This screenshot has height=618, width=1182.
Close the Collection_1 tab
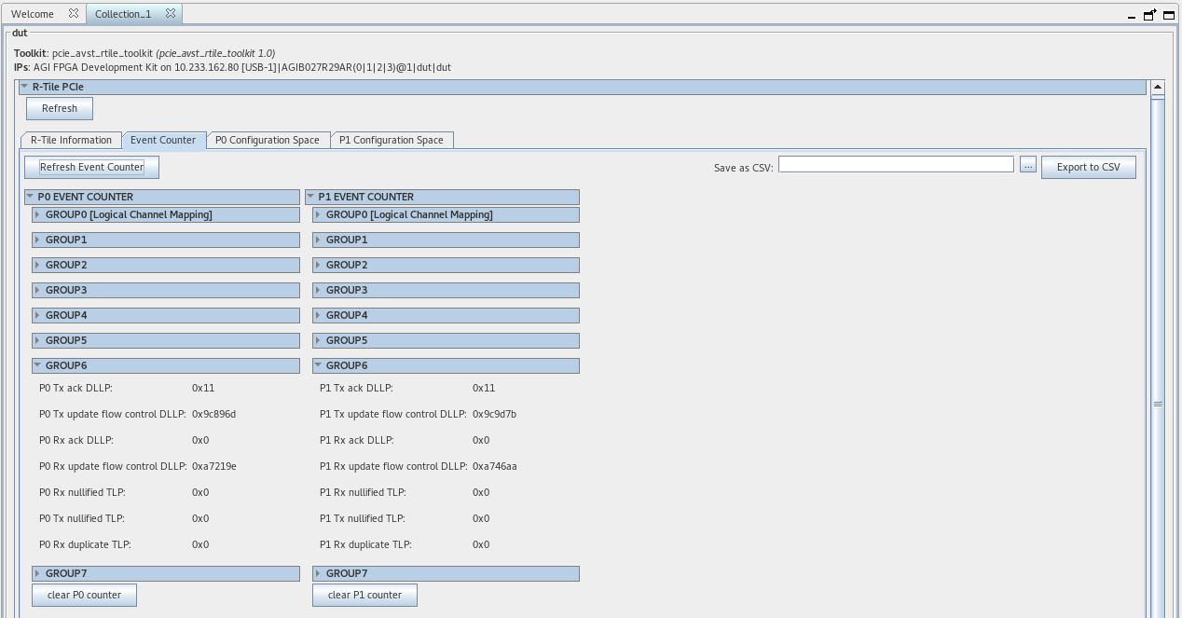click(x=171, y=14)
